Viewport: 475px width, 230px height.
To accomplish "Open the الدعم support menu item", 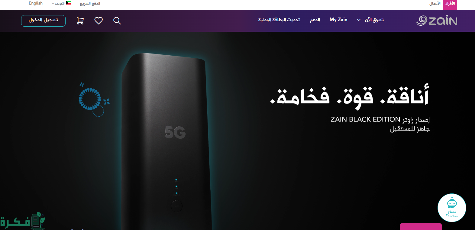I will coord(315,20).
